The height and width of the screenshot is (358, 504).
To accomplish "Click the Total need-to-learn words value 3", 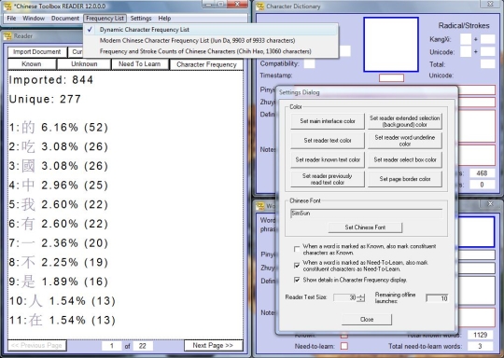I will tap(481, 346).
